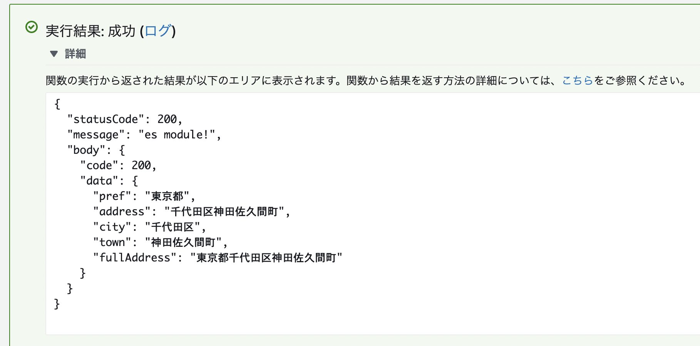700x346 pixels.
Task: Click the final closing brace of the JSON
Action: 57,304
